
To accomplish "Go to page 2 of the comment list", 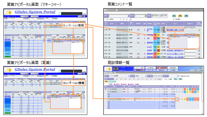I will [124, 19].
